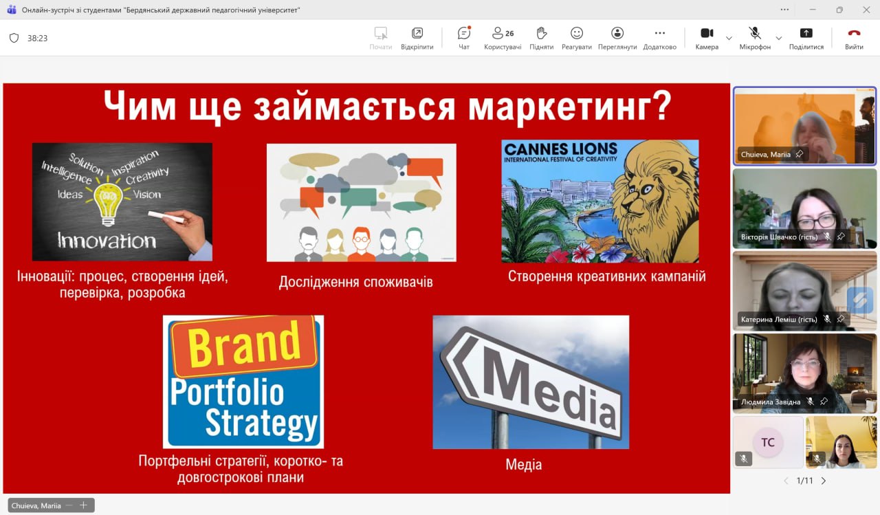Expand the camera options dropdown arrow
The height and width of the screenshot is (515, 880).
coord(729,38)
